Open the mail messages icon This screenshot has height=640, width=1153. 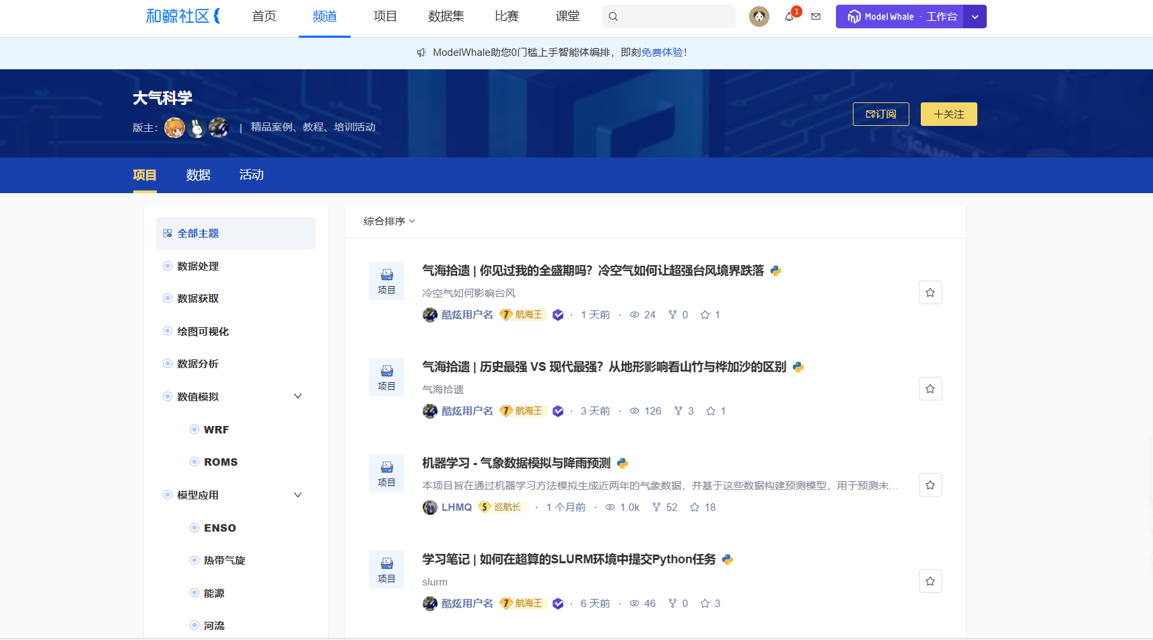[816, 17]
